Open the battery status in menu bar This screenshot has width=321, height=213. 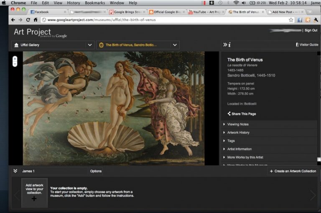click(x=257, y=3)
